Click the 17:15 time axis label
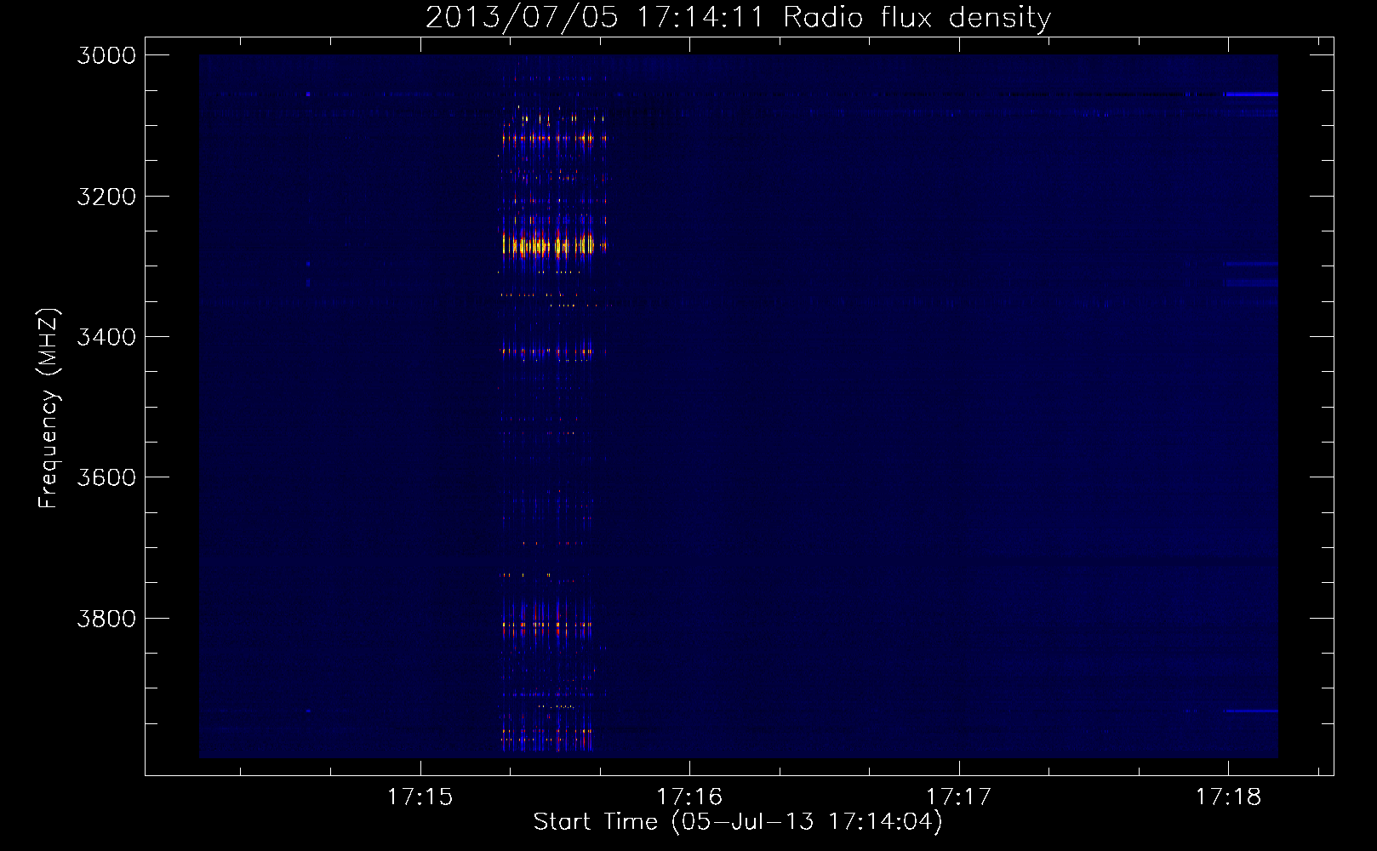This screenshot has height=851, width=1377. [420, 797]
